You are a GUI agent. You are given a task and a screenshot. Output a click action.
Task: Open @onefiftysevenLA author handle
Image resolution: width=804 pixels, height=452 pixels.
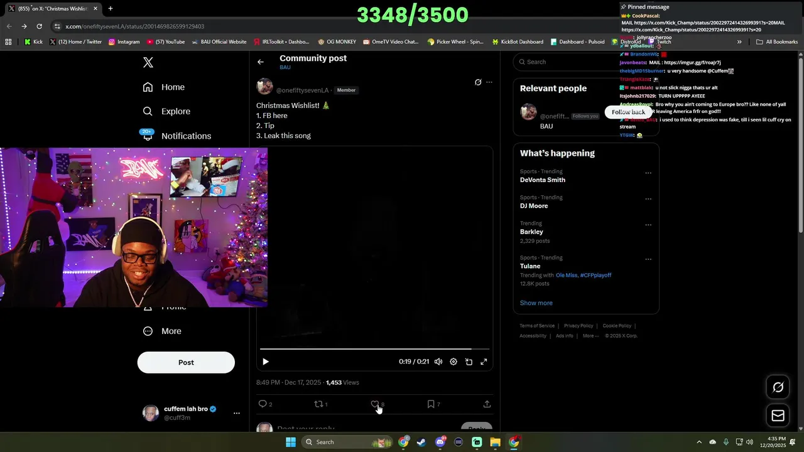click(302, 90)
